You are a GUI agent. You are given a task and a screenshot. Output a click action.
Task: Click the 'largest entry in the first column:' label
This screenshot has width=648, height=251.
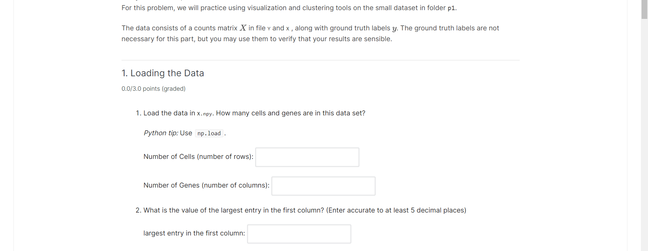coord(194,233)
